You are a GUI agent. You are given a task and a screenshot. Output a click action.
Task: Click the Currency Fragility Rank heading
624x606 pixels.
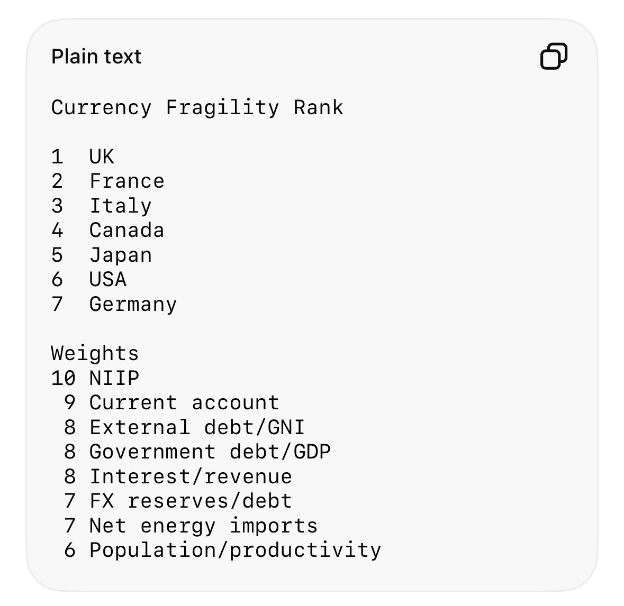[197, 107]
